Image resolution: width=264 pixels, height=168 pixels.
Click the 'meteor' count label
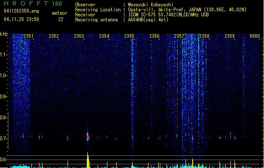(60, 13)
